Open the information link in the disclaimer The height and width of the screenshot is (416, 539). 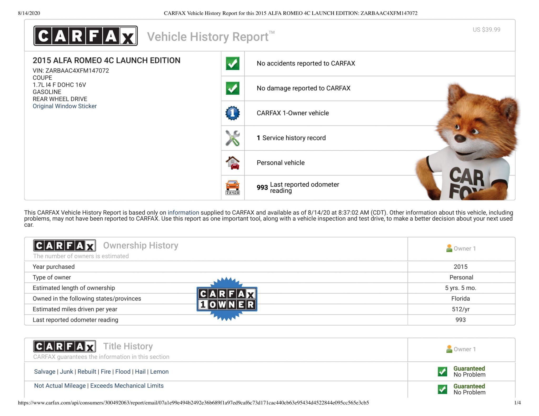click(183, 213)
